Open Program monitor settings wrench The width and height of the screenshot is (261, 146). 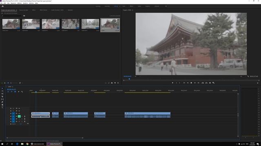pyautogui.click(x=248, y=76)
